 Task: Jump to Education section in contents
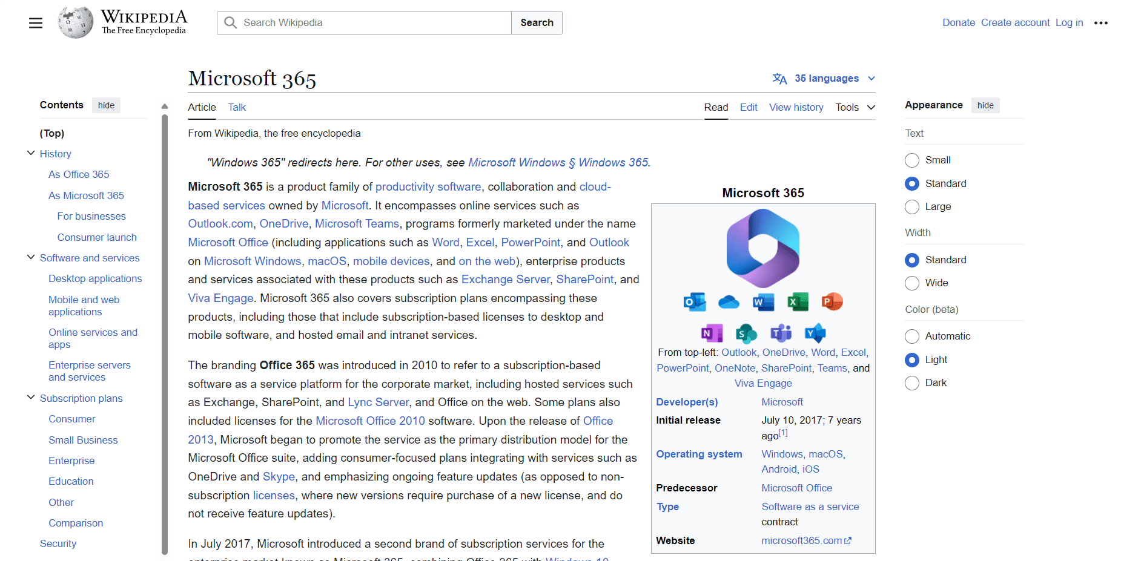point(71,481)
